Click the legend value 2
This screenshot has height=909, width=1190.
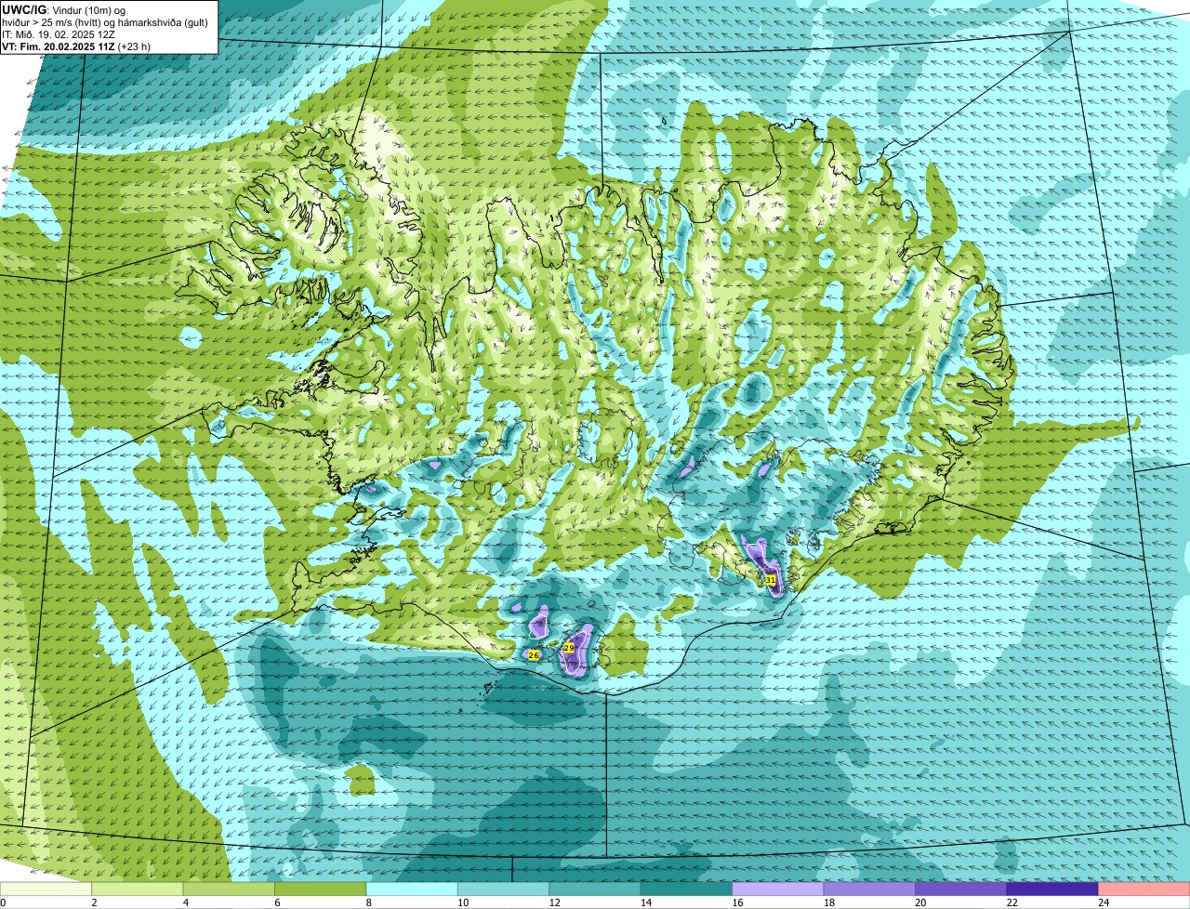click(x=94, y=902)
